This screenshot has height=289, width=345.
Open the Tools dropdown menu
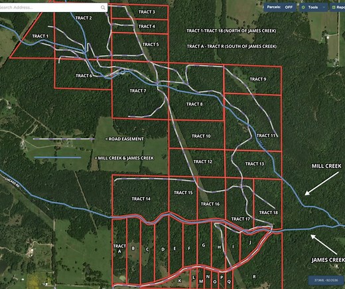click(x=314, y=7)
